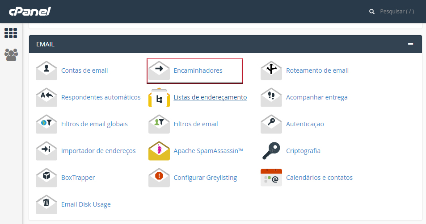Click the Listas de endereçamento icon

coord(159,97)
